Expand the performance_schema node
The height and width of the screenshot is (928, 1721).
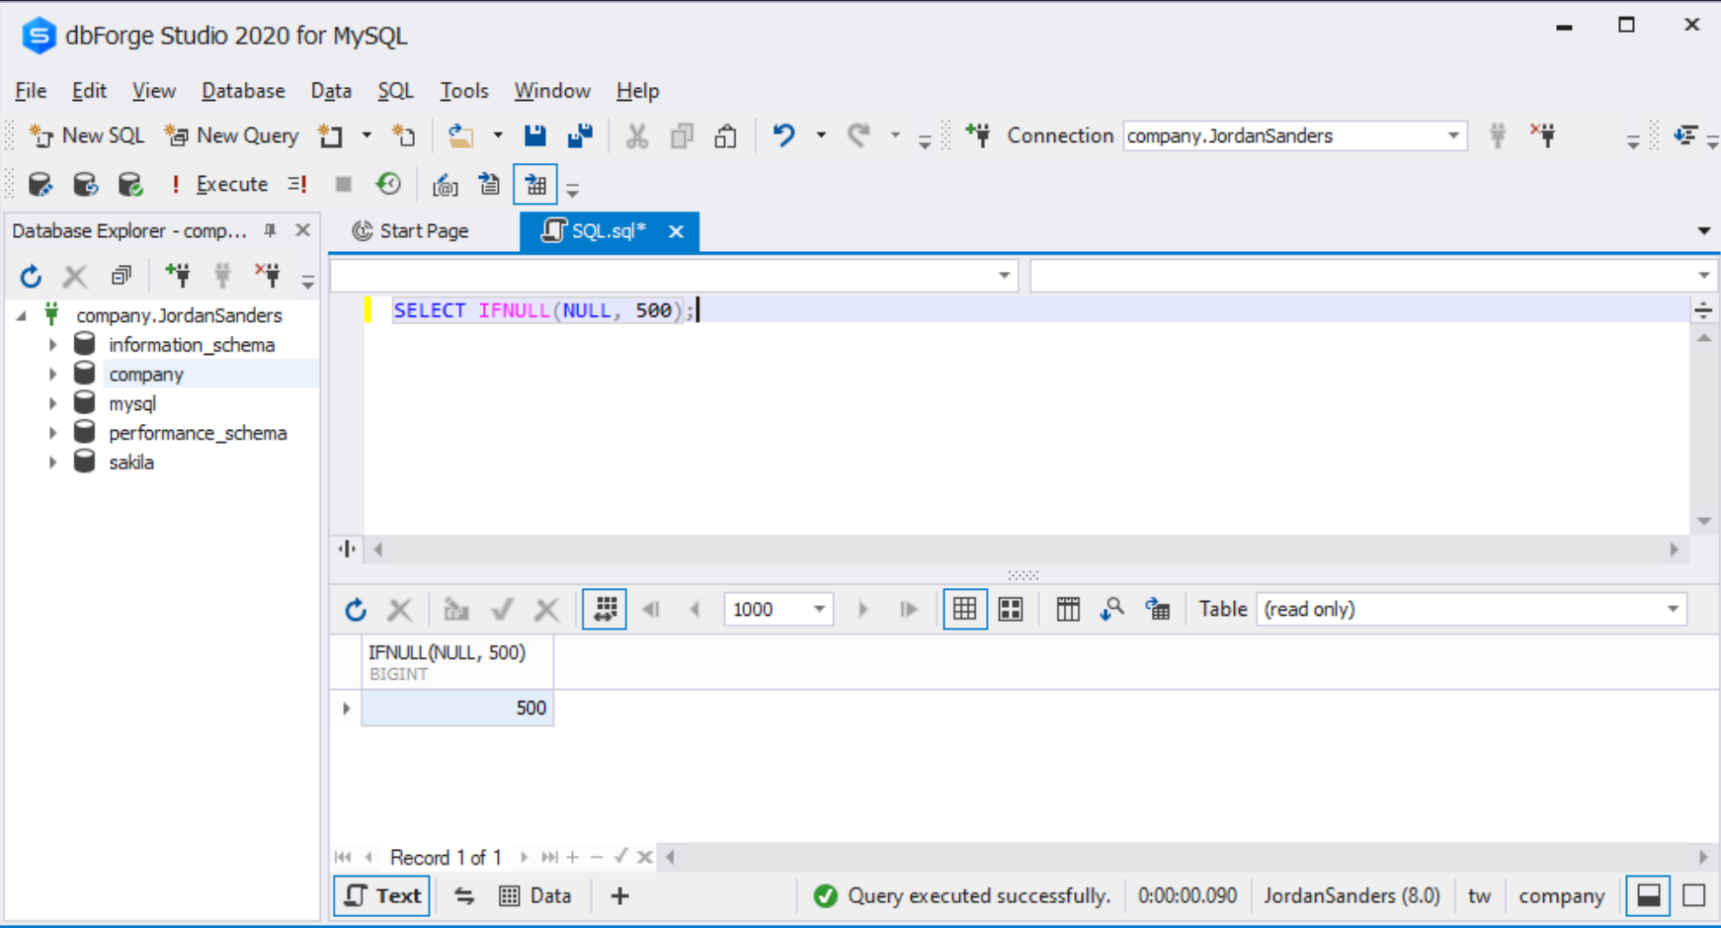[53, 433]
